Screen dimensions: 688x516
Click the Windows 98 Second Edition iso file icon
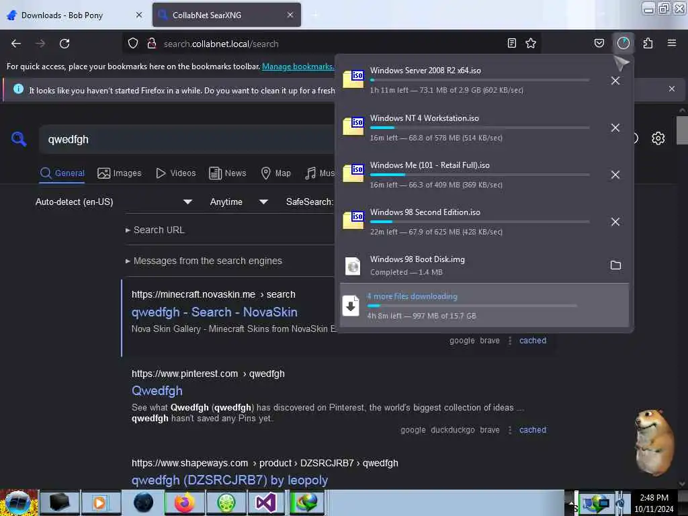[x=353, y=220]
